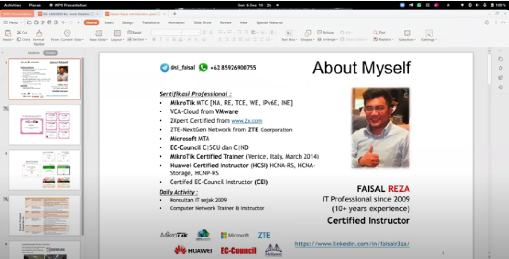The image size is (509, 259).
Task: Open the ribbon gear settings icon
Action: [486, 23]
